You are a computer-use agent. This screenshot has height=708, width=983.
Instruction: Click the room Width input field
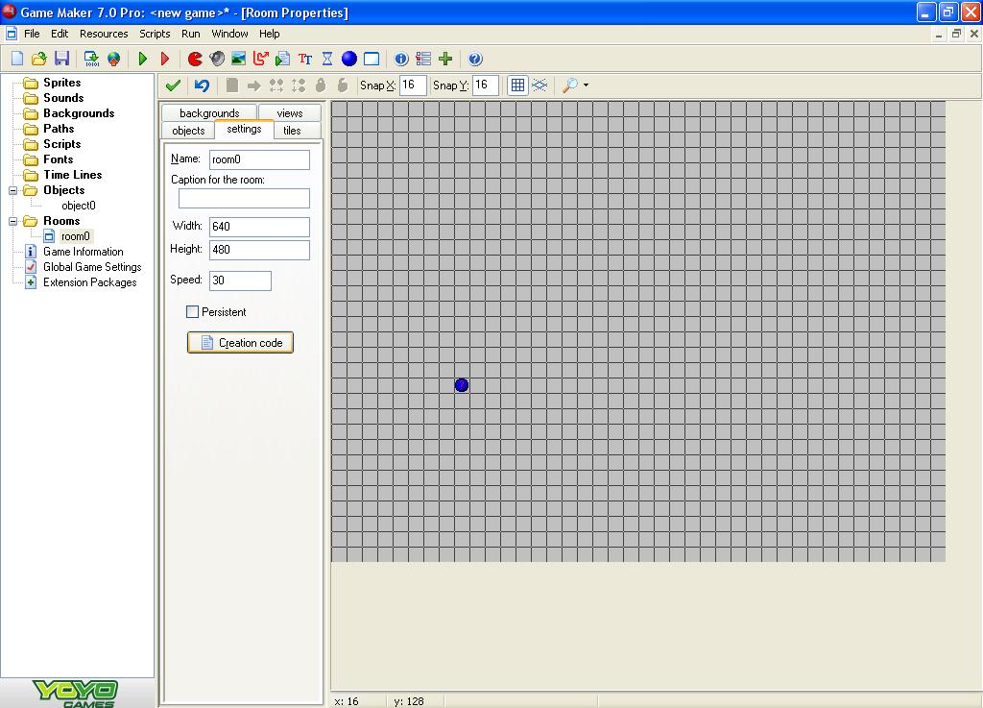coord(259,227)
